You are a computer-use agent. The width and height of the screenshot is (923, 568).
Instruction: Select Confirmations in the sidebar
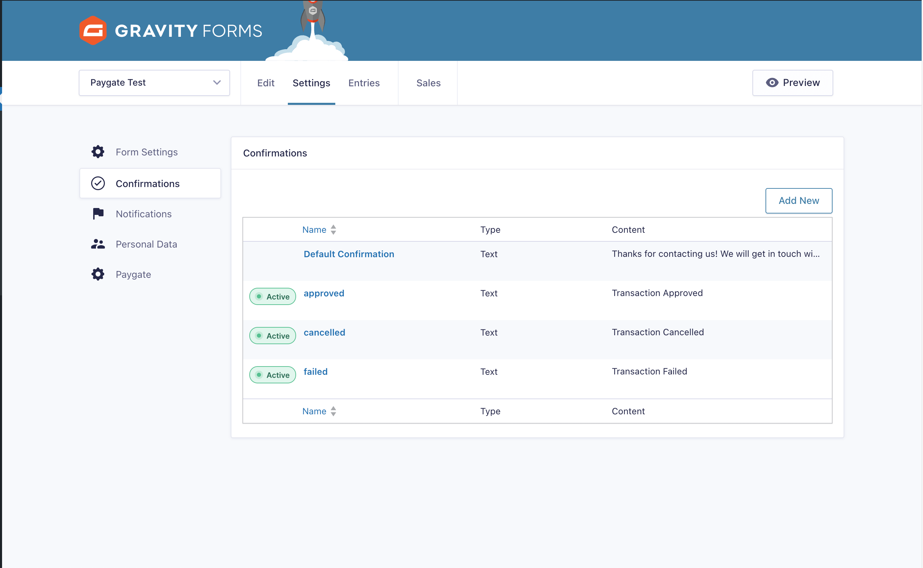(150, 183)
